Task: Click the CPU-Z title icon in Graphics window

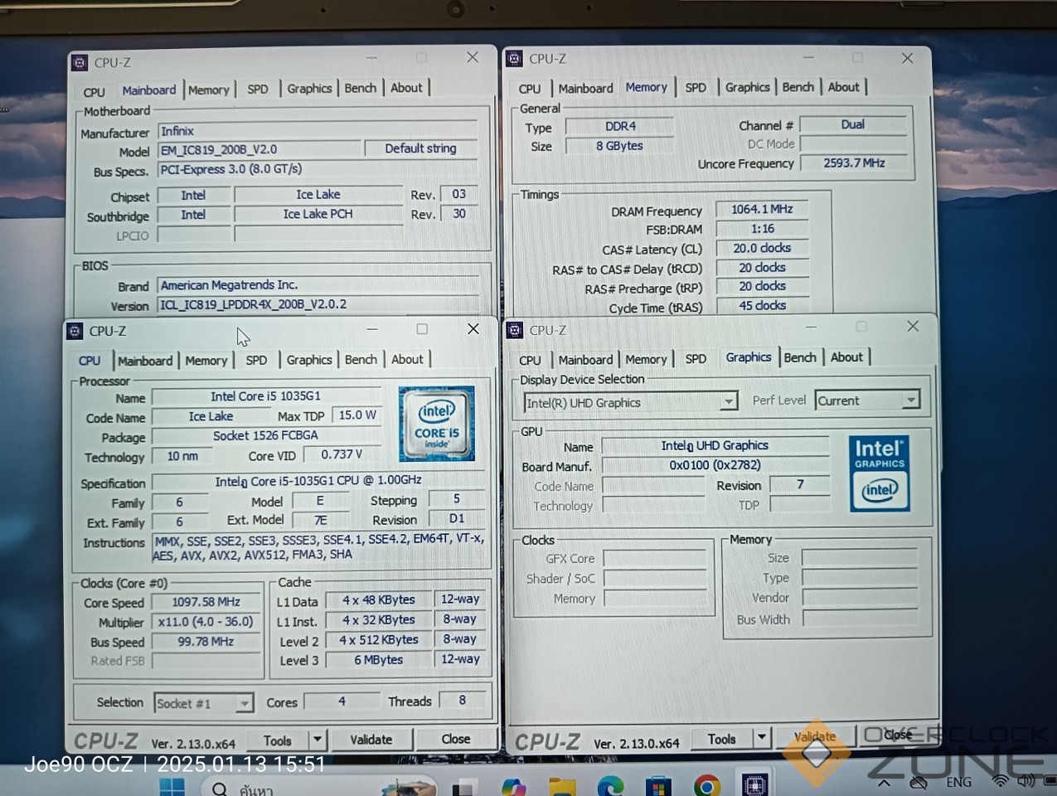Action: pos(514,330)
